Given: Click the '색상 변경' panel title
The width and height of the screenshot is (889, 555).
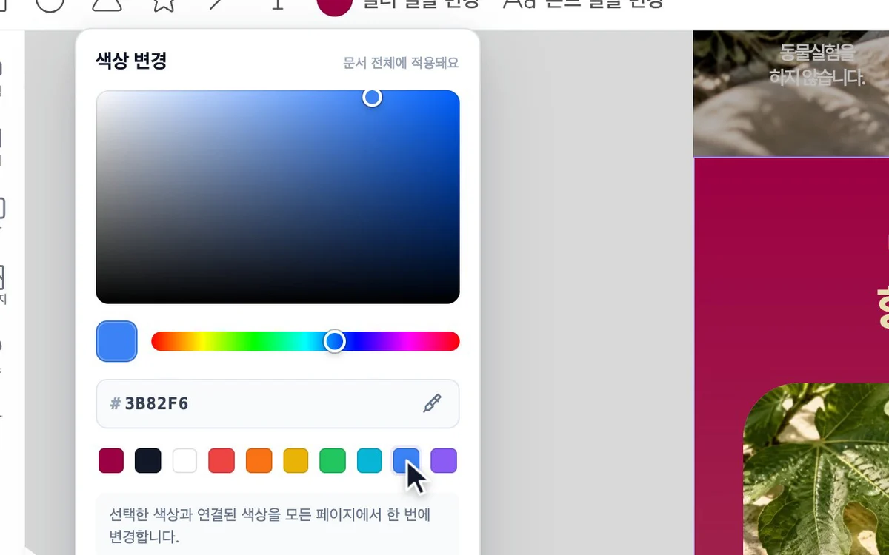Looking at the screenshot, I should tap(131, 61).
